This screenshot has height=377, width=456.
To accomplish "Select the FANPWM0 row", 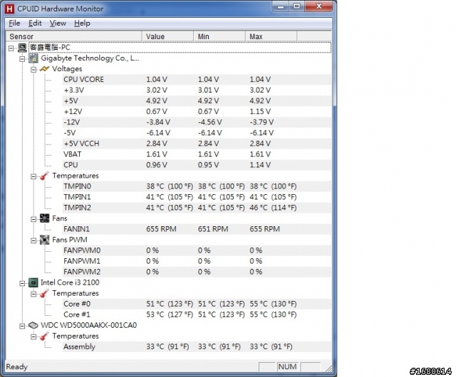I will coord(197,250).
